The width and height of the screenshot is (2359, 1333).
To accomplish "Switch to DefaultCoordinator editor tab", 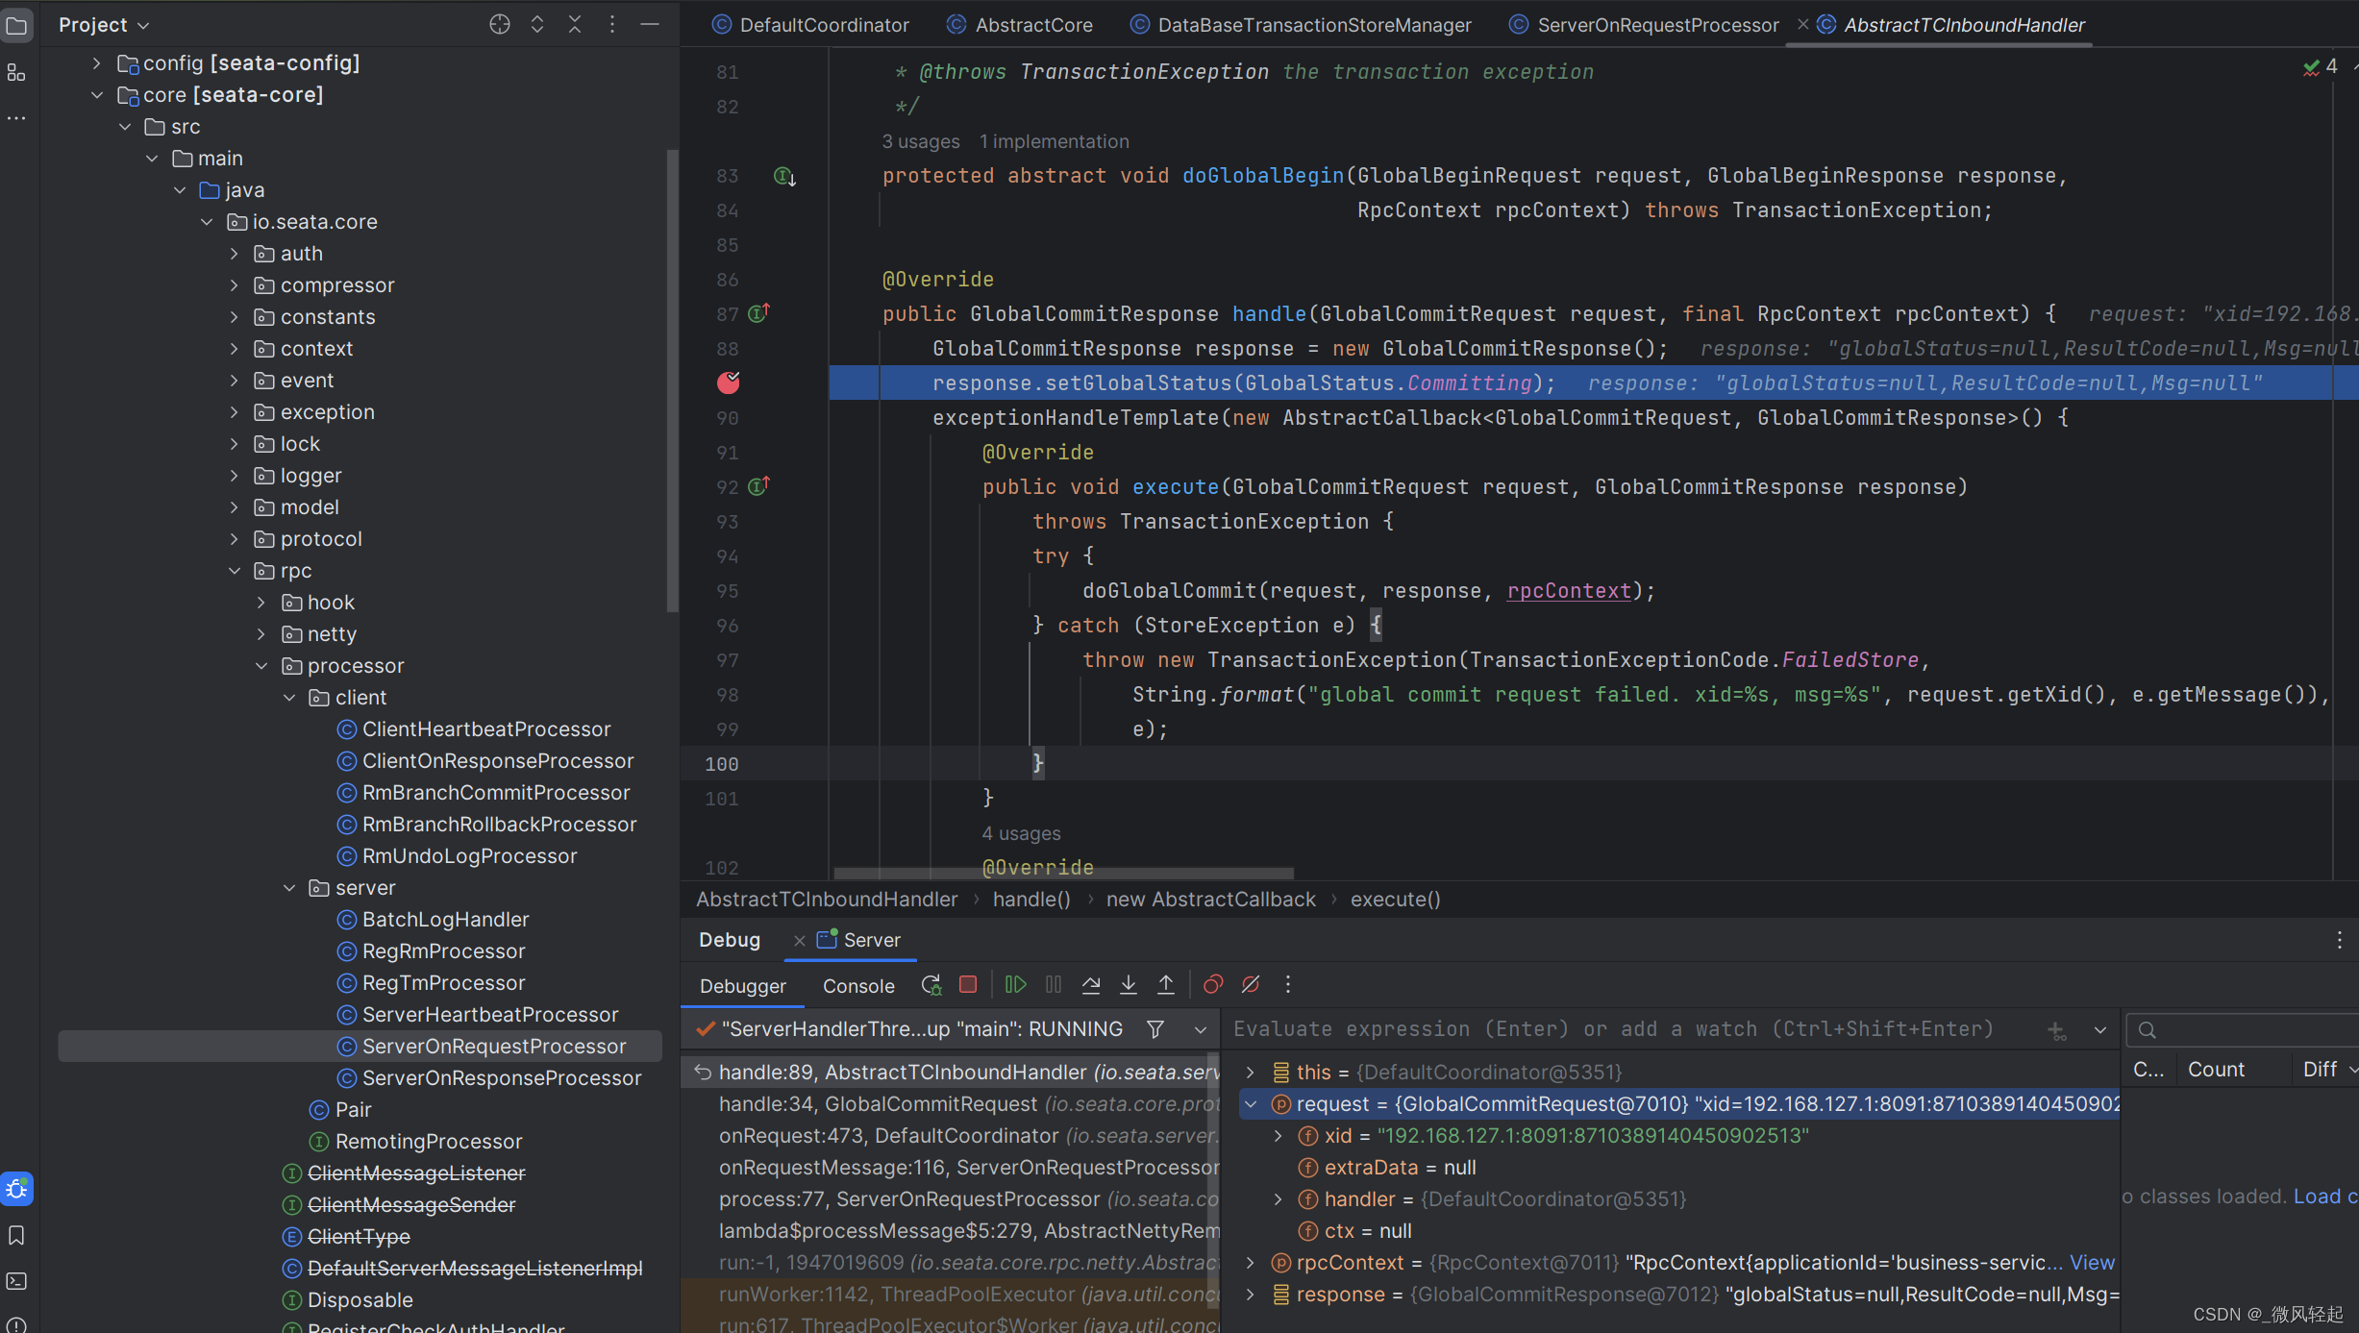I will click(810, 25).
